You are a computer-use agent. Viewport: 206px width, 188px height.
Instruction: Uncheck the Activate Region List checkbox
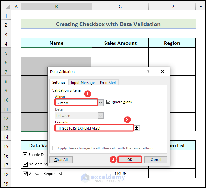pos(25,174)
